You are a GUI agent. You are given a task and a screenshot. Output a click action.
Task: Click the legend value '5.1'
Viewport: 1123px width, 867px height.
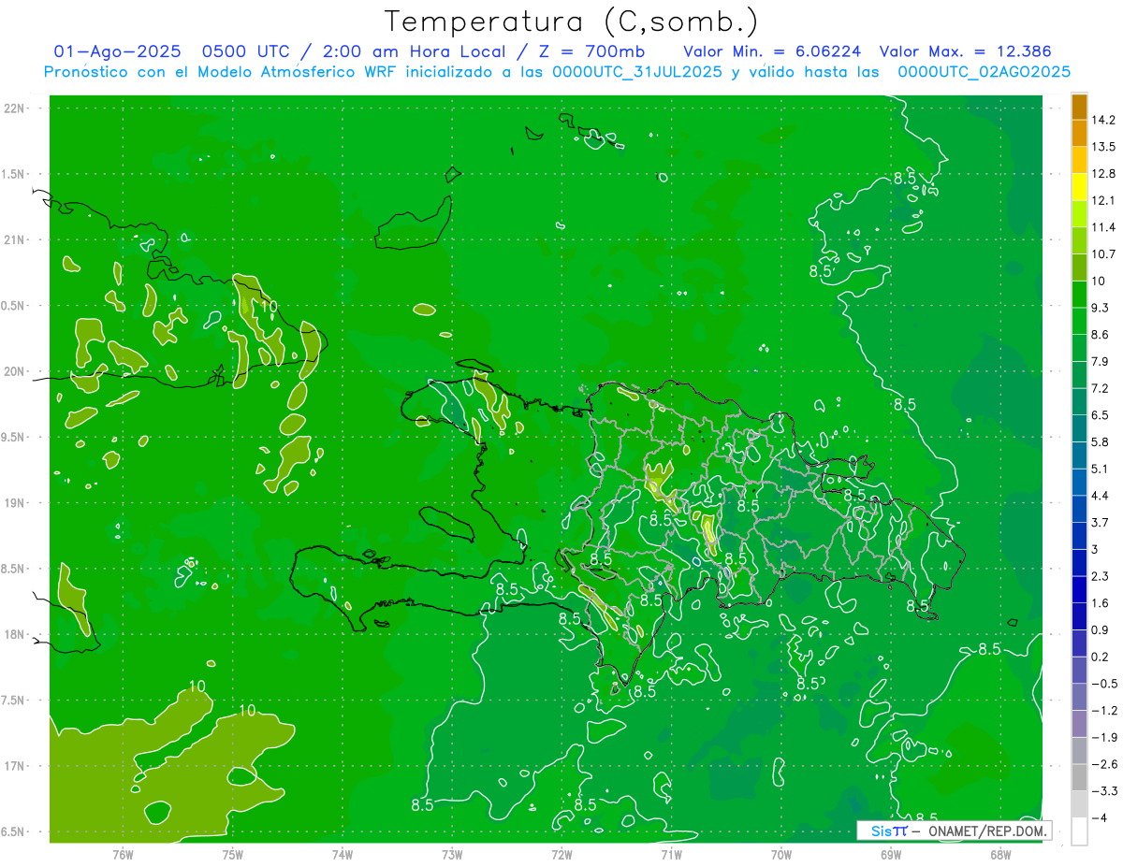click(x=1101, y=469)
